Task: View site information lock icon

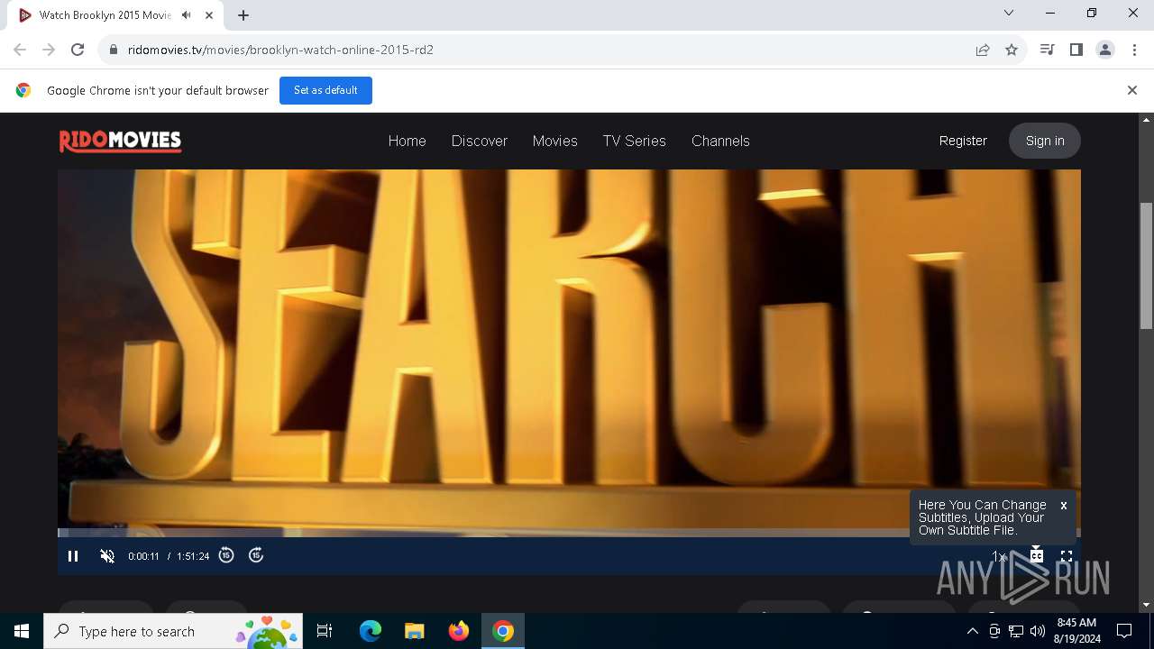Action: pos(114,50)
